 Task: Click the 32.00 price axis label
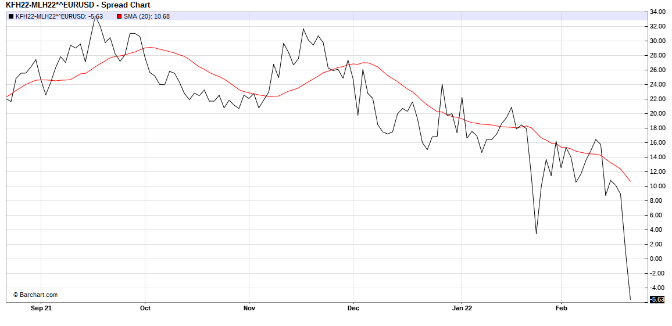pos(657,27)
